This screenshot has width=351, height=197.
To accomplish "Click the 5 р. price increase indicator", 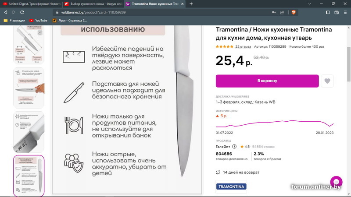I will [222, 116].
